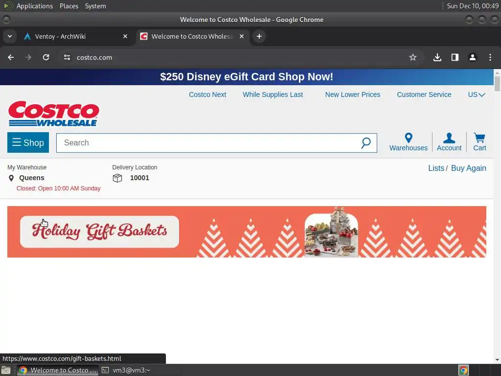
Task: Close the Costco Wholesale tab
Action: point(242,36)
